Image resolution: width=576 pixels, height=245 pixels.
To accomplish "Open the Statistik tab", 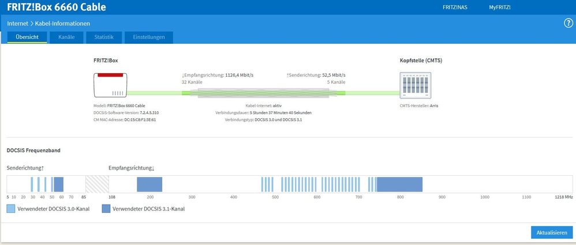I will pos(103,37).
